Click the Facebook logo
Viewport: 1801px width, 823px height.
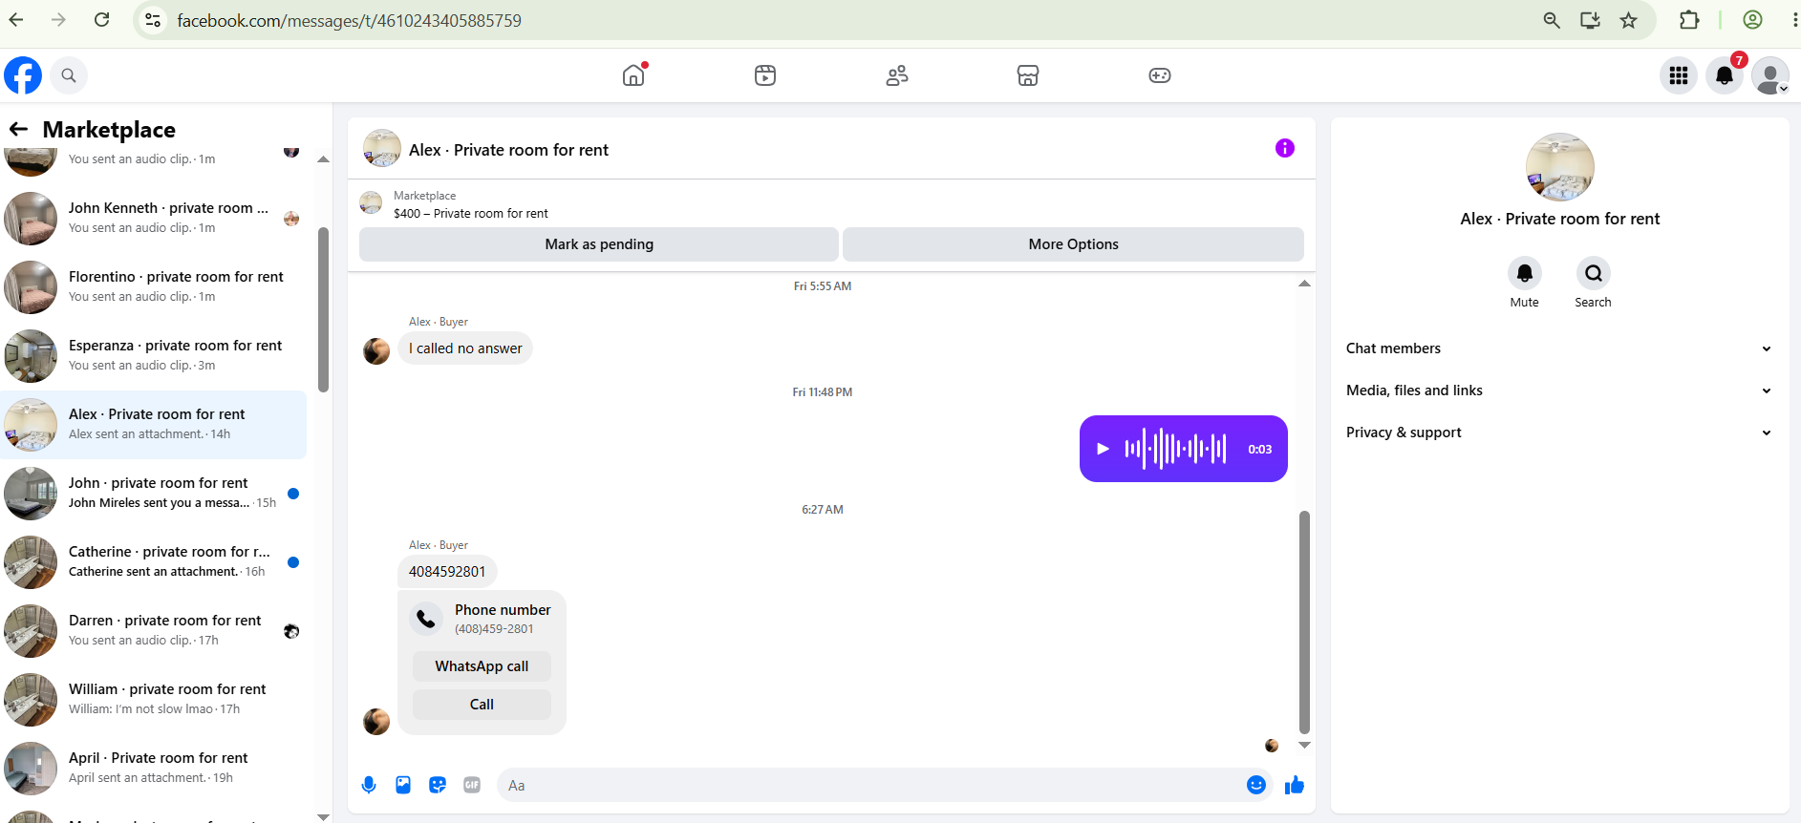pyautogui.click(x=23, y=75)
